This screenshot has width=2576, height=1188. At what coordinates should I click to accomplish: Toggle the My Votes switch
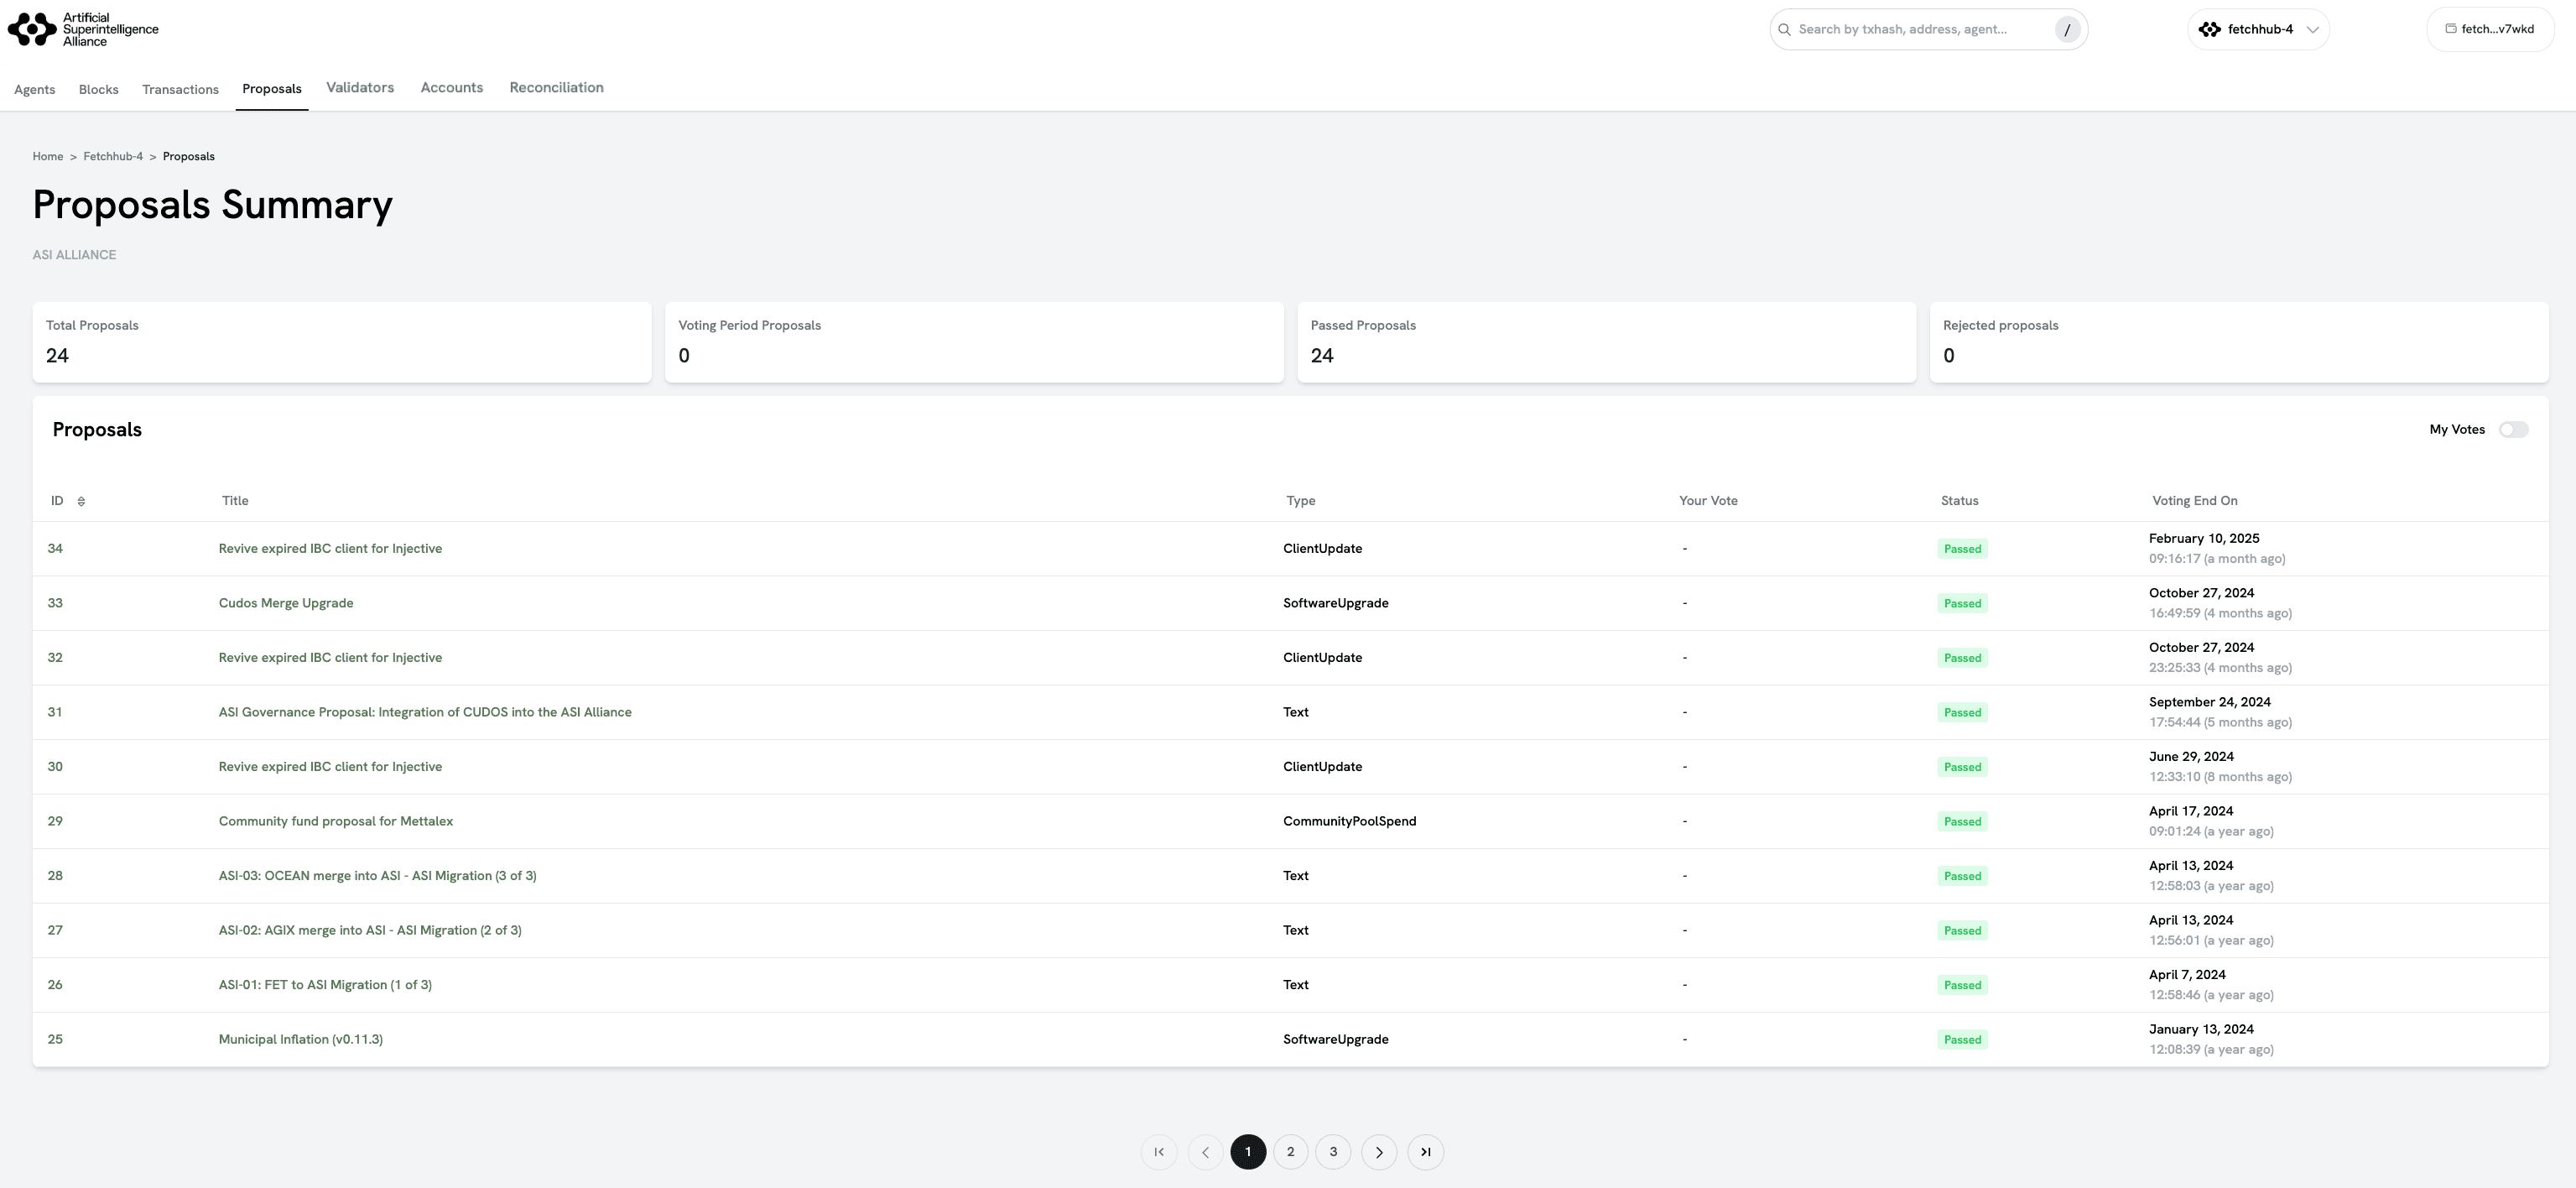pyautogui.click(x=2513, y=430)
